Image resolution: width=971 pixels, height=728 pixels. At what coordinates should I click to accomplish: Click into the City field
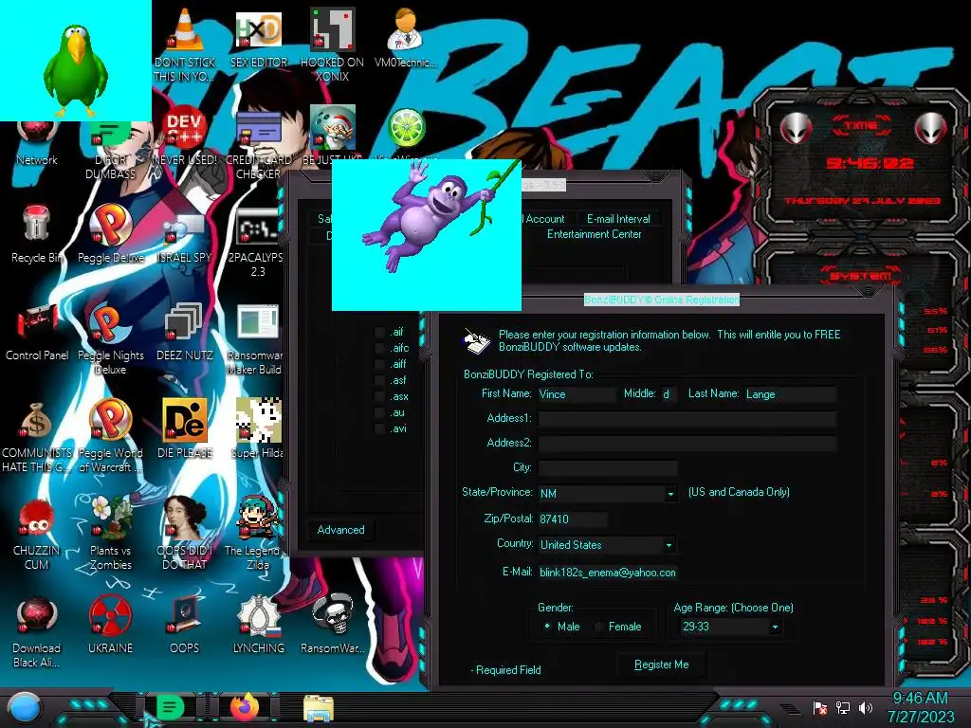click(x=608, y=468)
